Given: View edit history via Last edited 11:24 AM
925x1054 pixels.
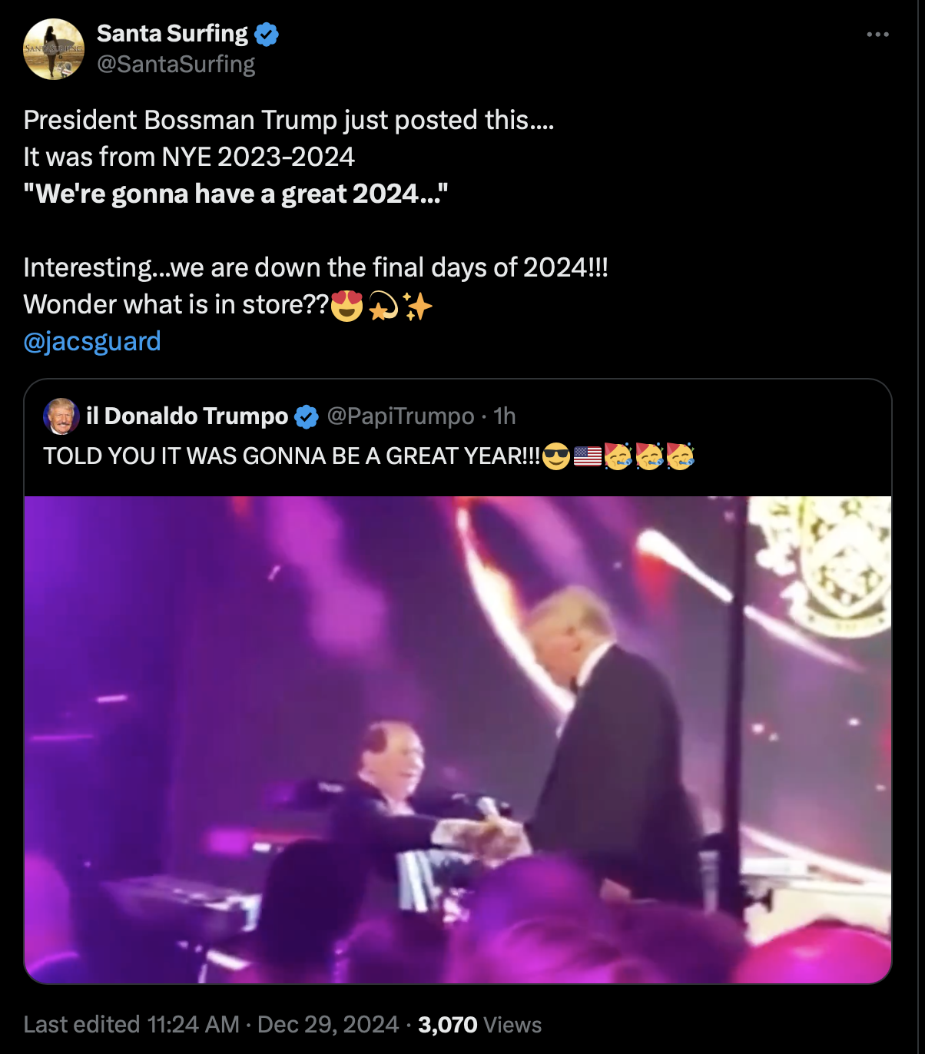Looking at the screenshot, I should [x=131, y=1025].
